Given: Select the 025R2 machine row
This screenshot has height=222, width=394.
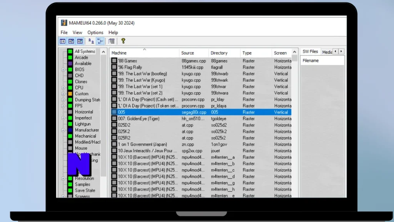Looking at the screenshot, I should 201,138.
